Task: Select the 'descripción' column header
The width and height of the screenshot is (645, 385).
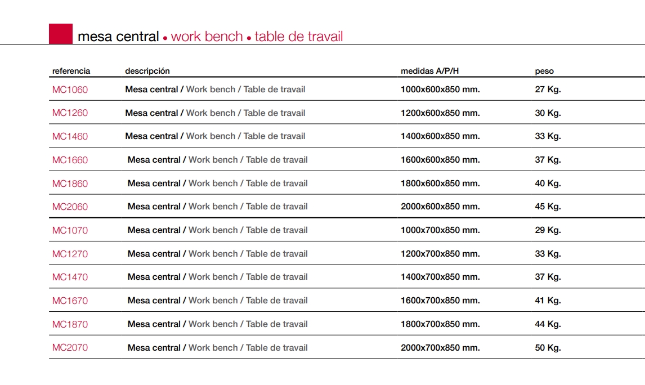Action: point(147,71)
